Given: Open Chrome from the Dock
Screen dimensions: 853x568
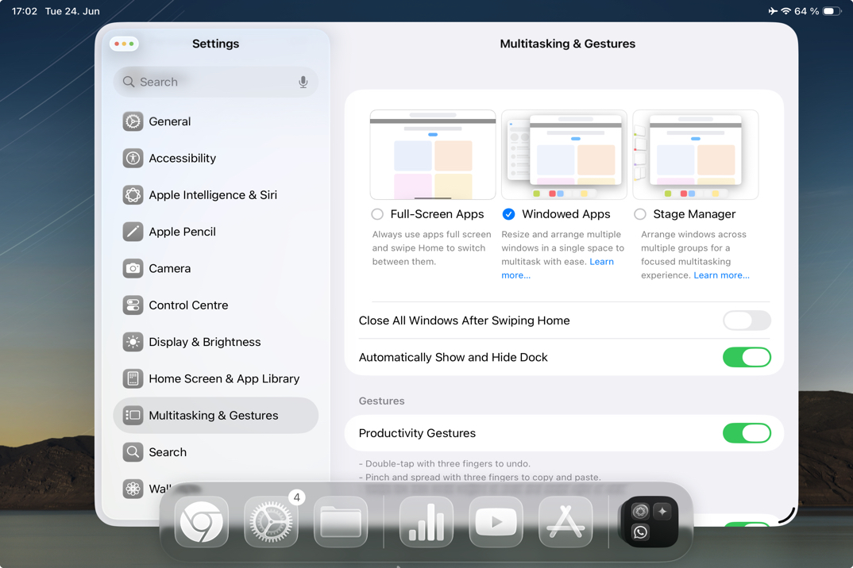Looking at the screenshot, I should tap(201, 522).
